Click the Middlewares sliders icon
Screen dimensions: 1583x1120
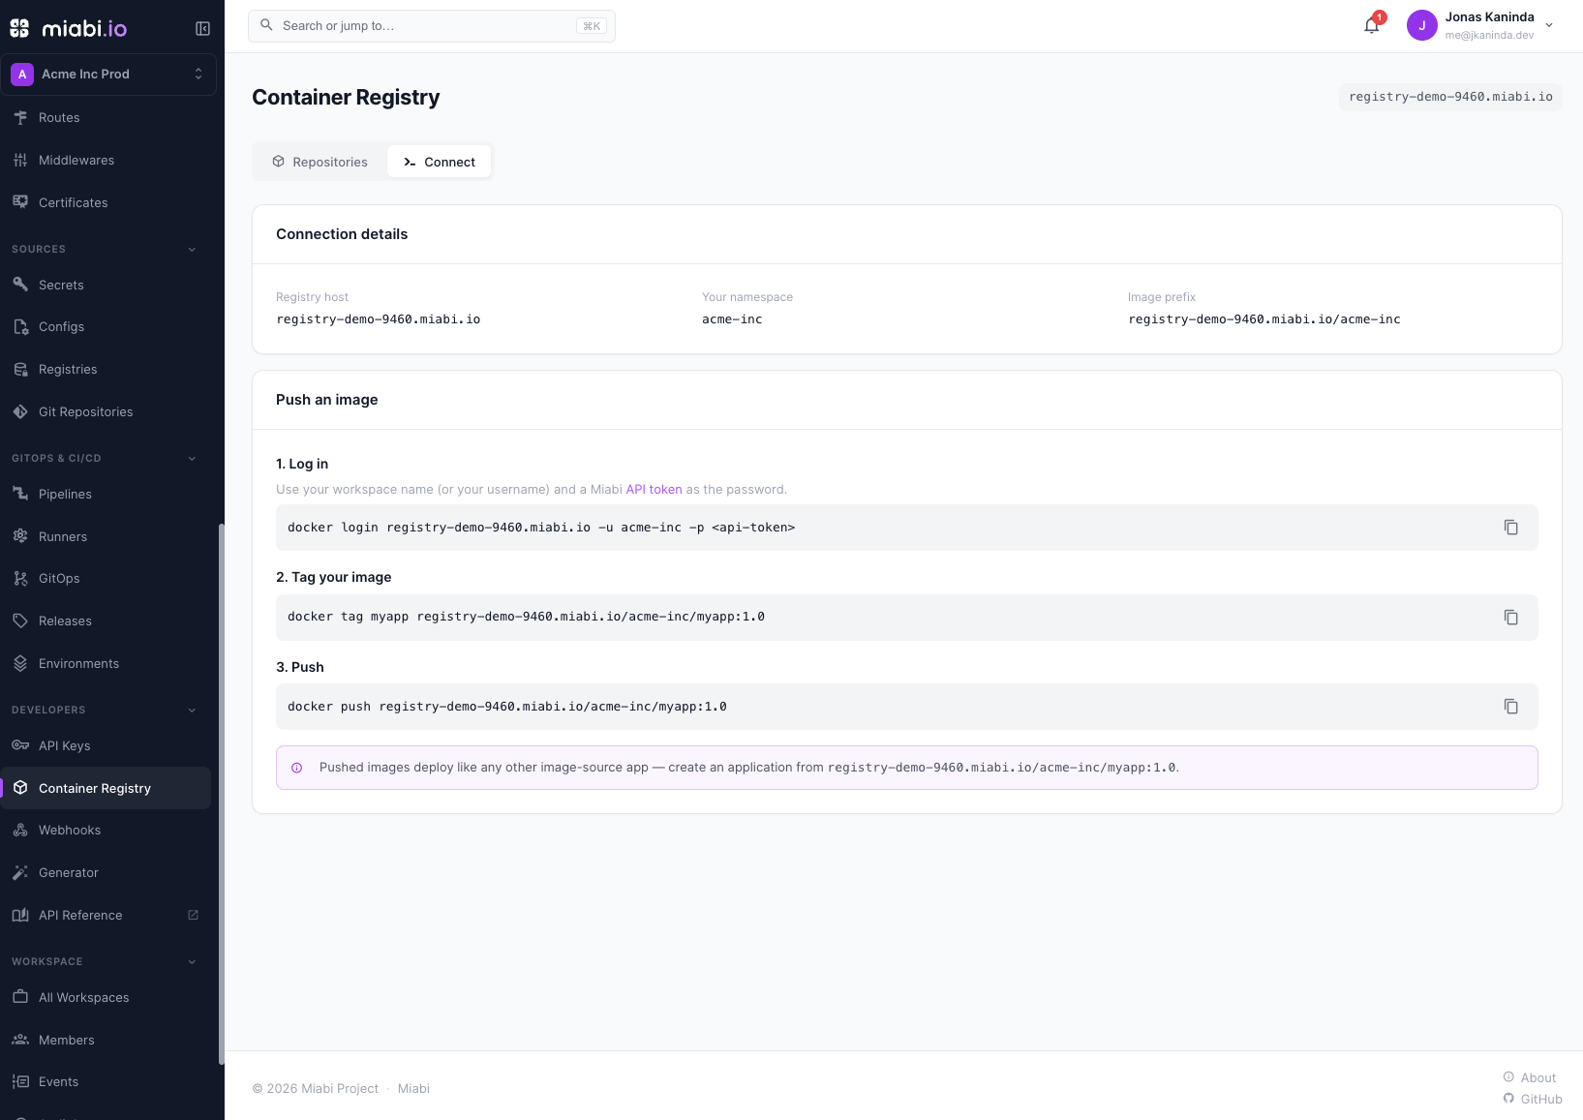20,160
